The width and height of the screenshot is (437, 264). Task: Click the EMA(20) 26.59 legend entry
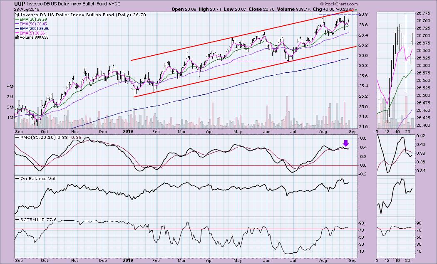(31, 20)
